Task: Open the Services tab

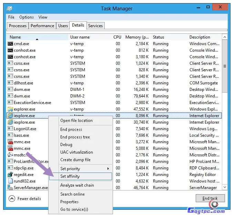Action: click(95, 26)
